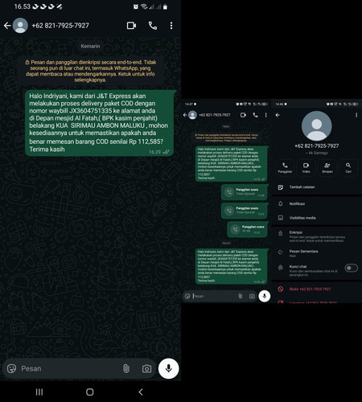
Task: Open camera from large left chat input
Action: point(146,369)
